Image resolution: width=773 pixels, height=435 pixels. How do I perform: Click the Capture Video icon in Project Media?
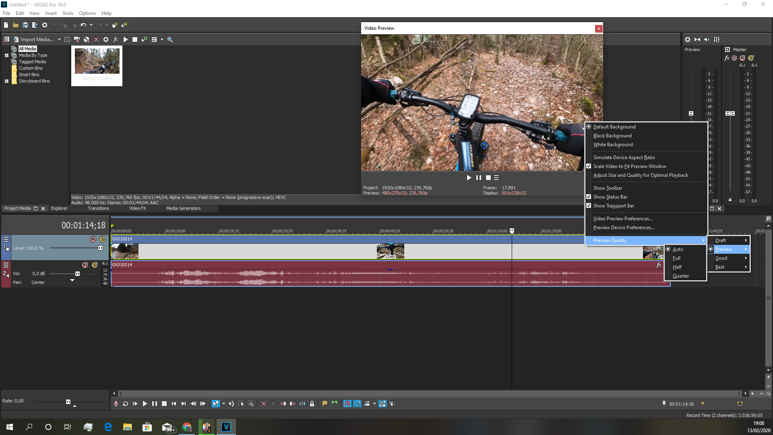[x=77, y=39]
